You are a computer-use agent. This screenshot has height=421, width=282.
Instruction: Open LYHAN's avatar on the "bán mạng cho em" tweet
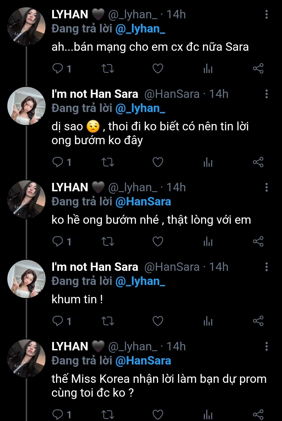[26, 27]
